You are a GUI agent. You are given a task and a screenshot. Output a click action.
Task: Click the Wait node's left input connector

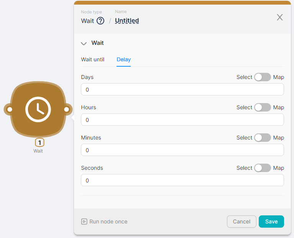click(x=10, y=110)
